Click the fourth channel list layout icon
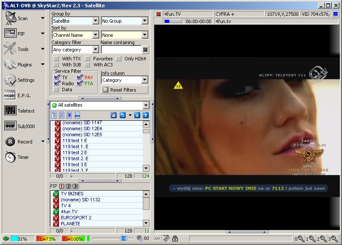Image resolution: width=342 pixels, height=245 pixels. (x=77, y=115)
